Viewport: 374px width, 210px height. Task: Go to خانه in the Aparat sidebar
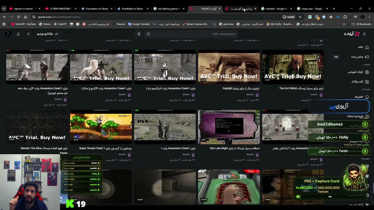pos(363,47)
